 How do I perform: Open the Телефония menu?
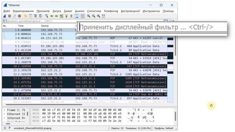(111, 11)
